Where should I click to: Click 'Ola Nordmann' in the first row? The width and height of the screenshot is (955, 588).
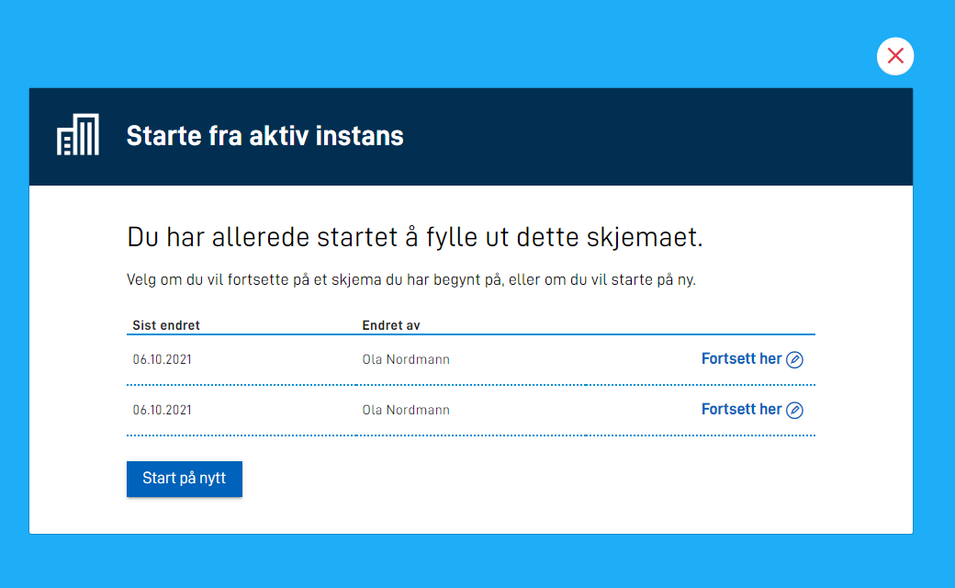click(x=406, y=360)
